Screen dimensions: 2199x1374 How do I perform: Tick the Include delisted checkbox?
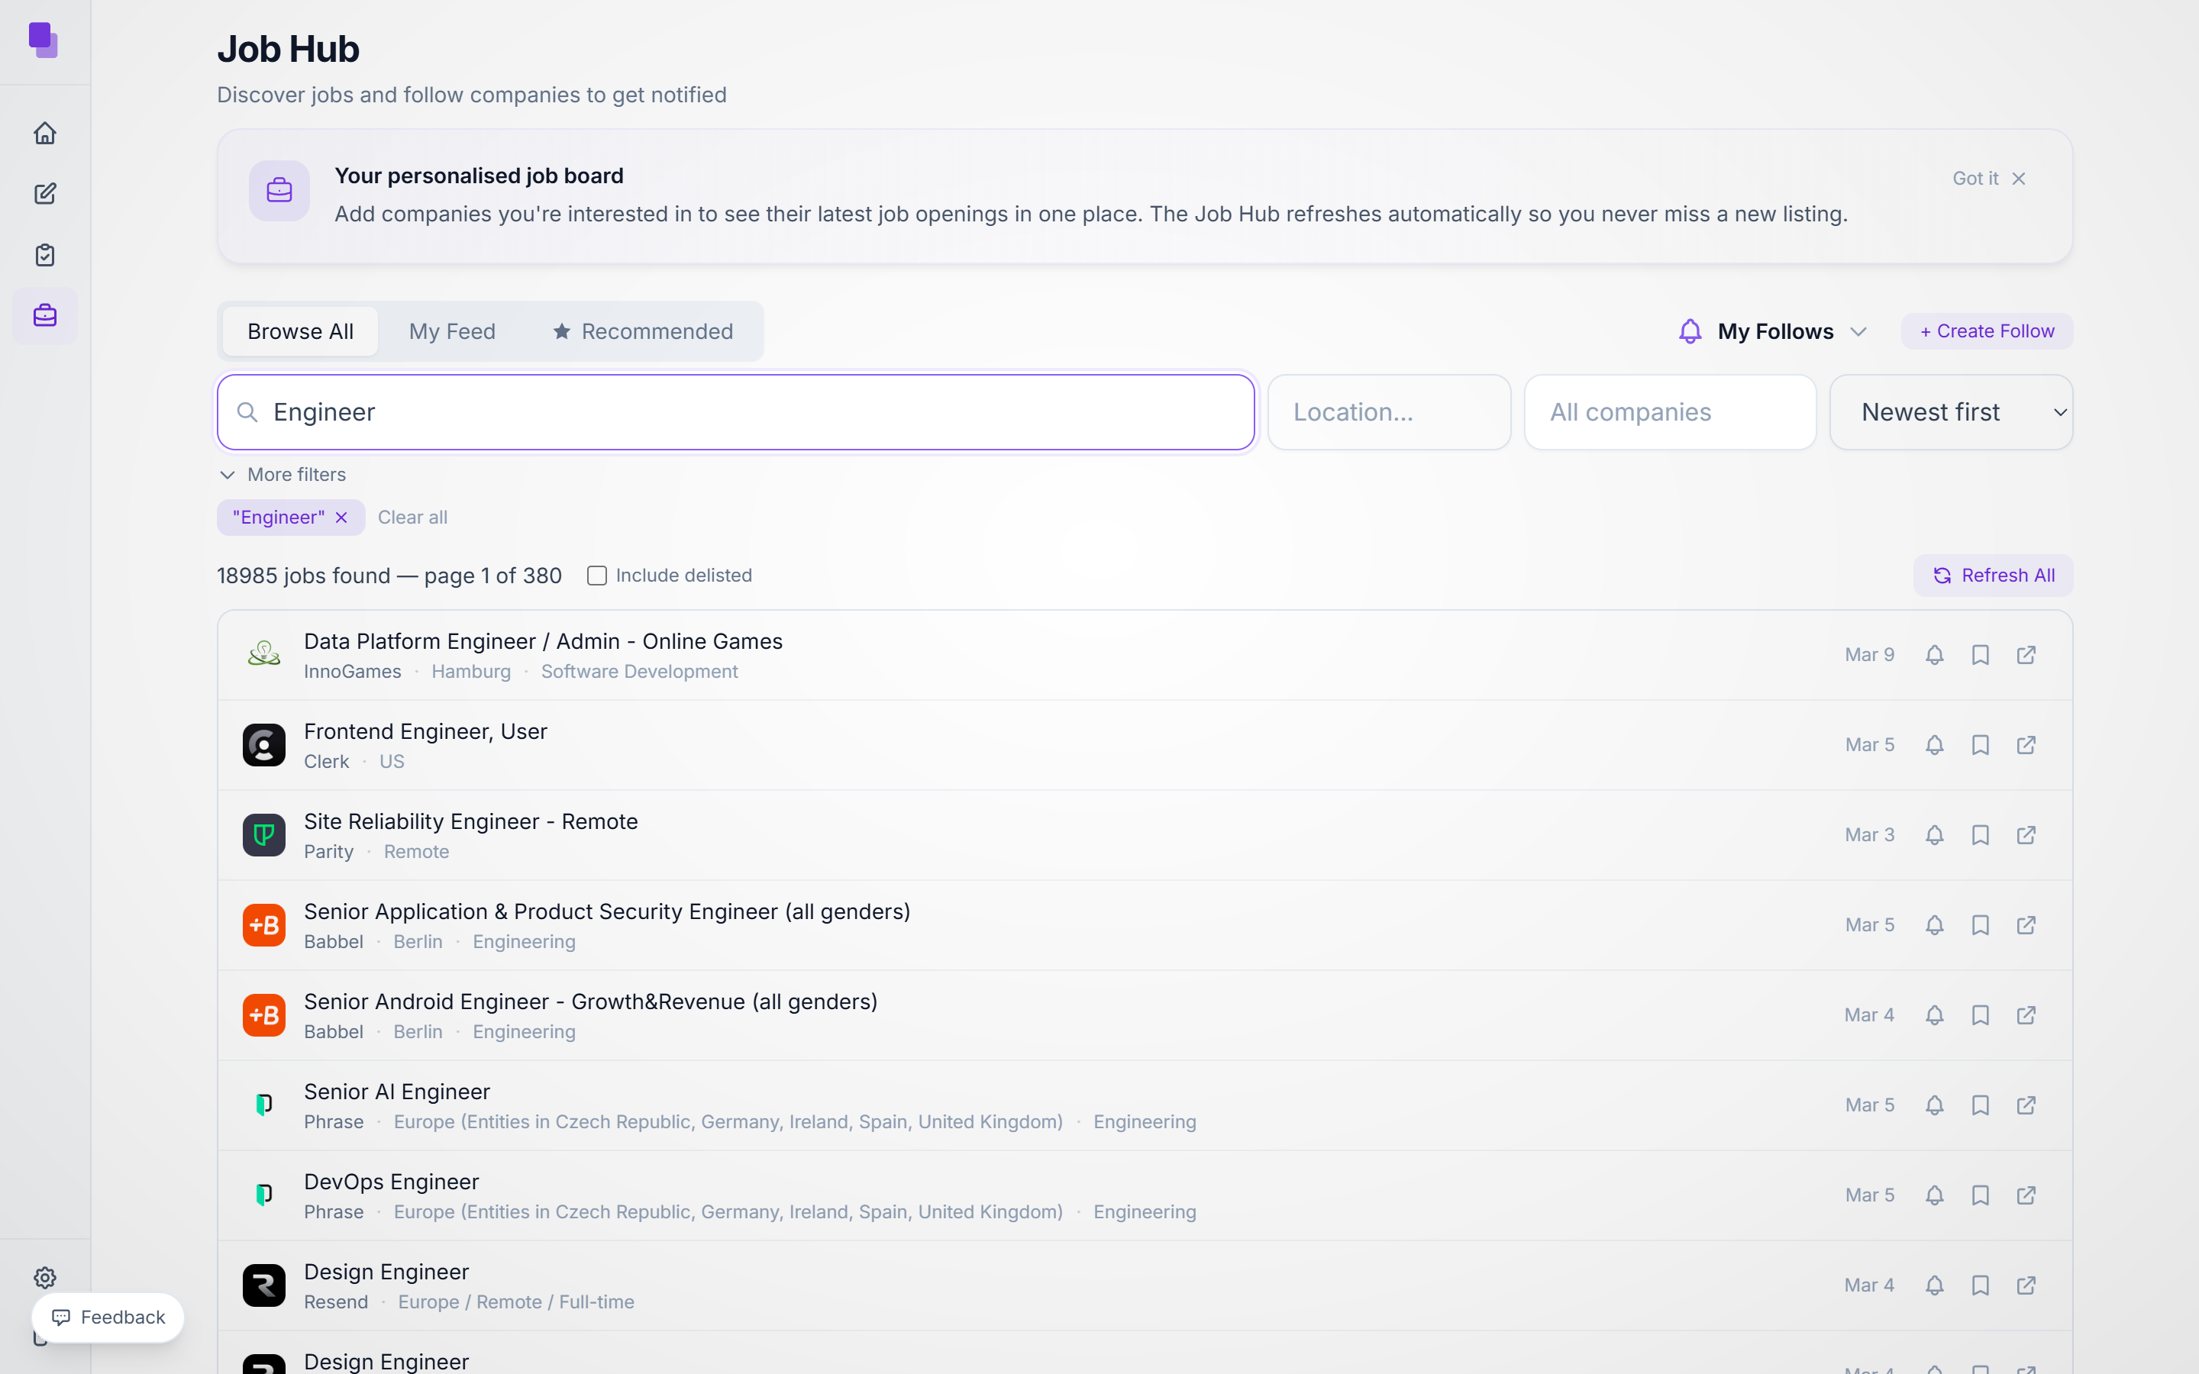point(597,576)
